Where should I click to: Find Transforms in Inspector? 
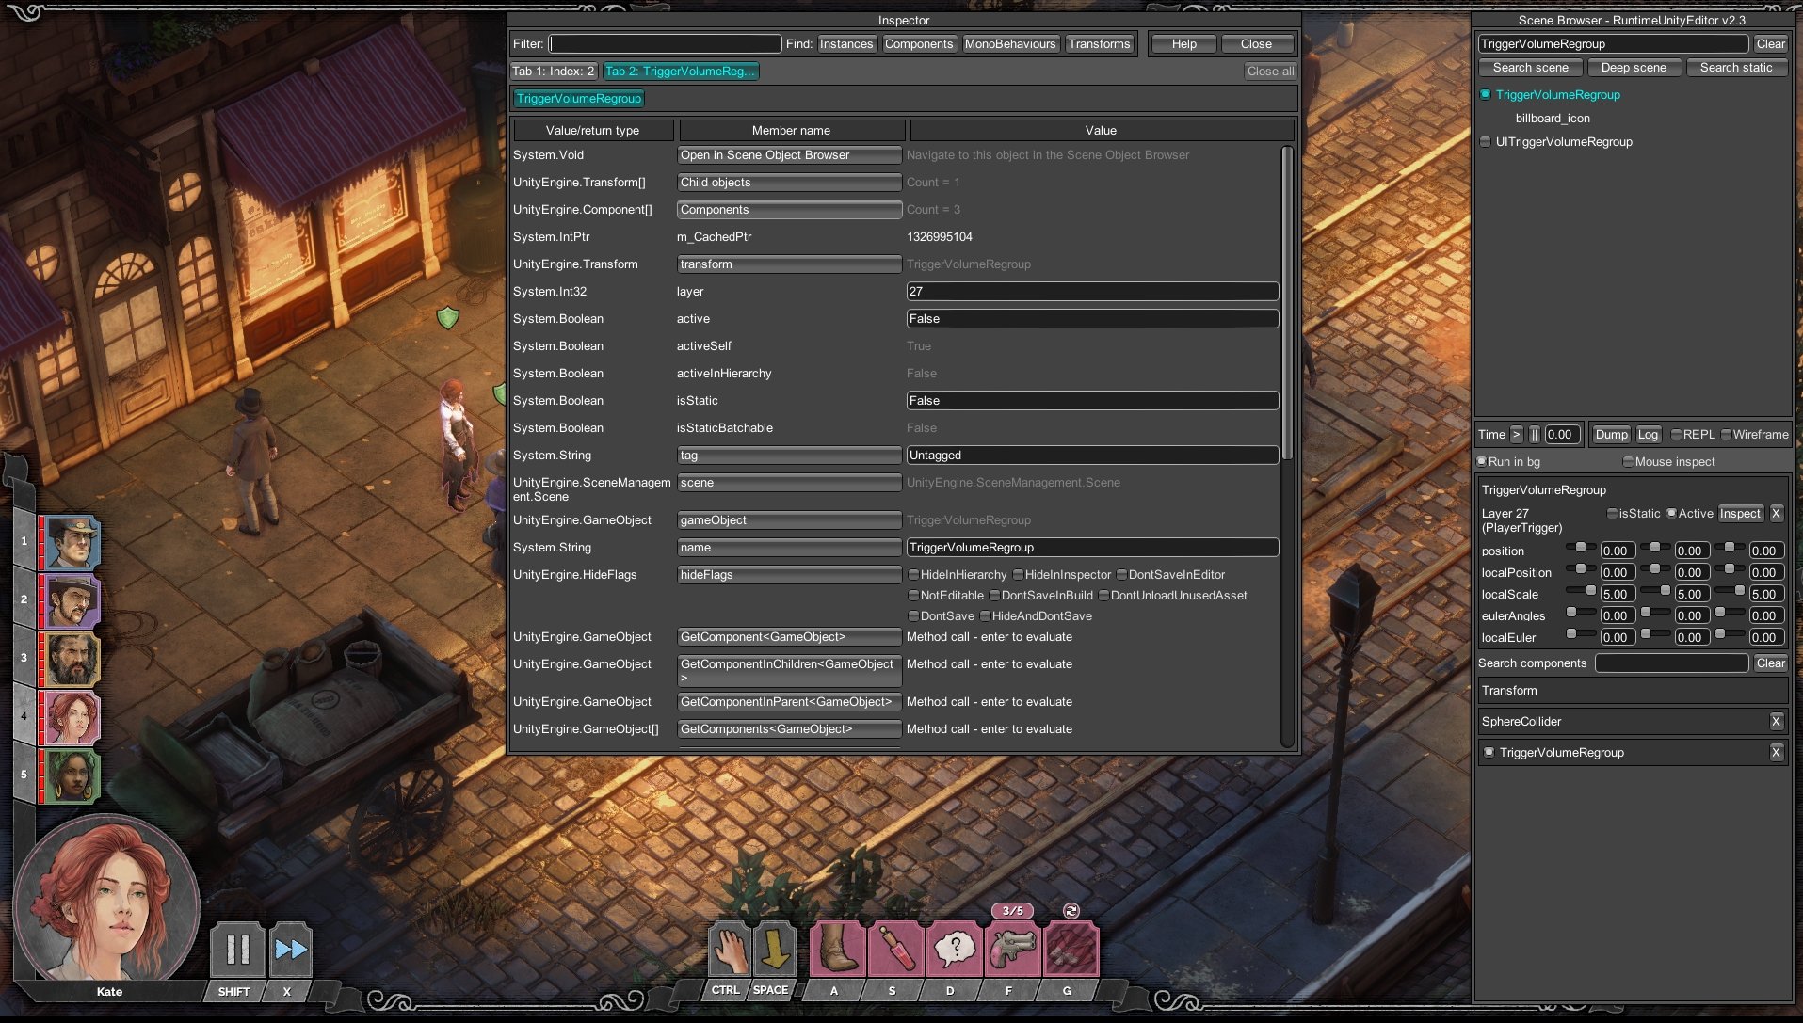[1099, 44]
